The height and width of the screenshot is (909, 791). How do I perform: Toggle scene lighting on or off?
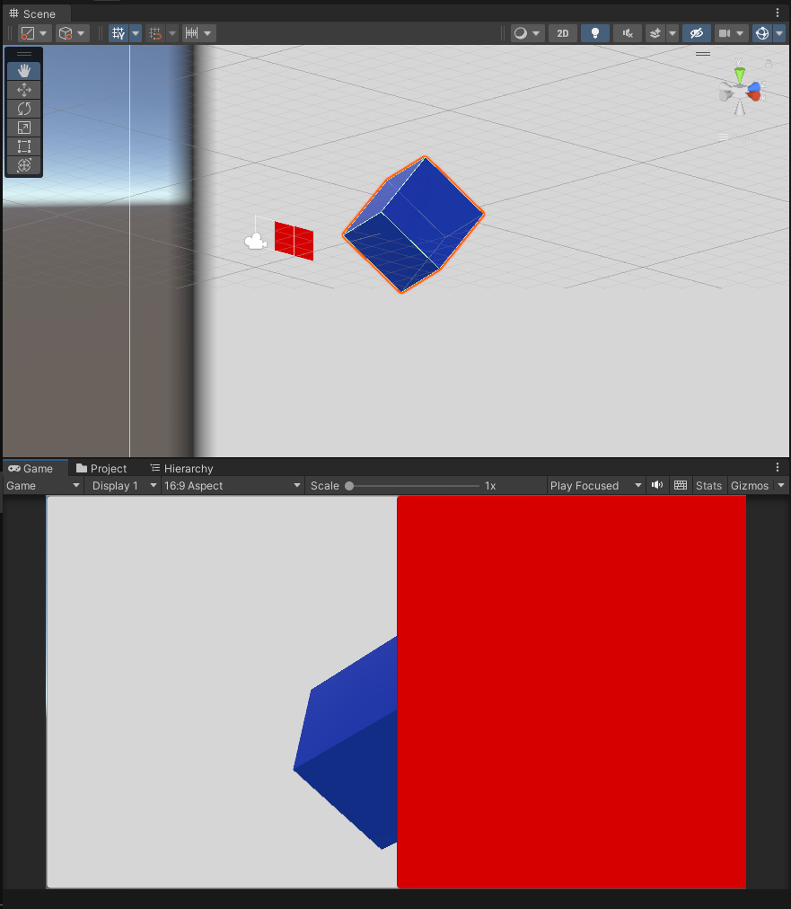tap(594, 33)
